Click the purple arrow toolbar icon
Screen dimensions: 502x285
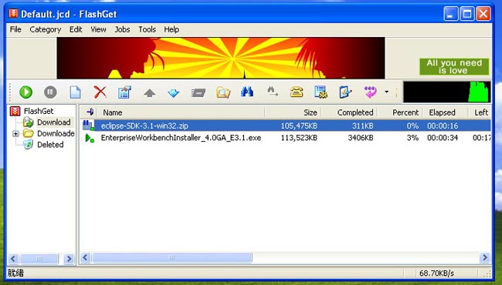(x=371, y=92)
